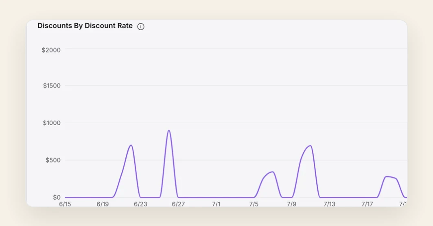Click the tallest peak near 6/26
Image resolution: width=433 pixels, height=226 pixels.
point(169,130)
